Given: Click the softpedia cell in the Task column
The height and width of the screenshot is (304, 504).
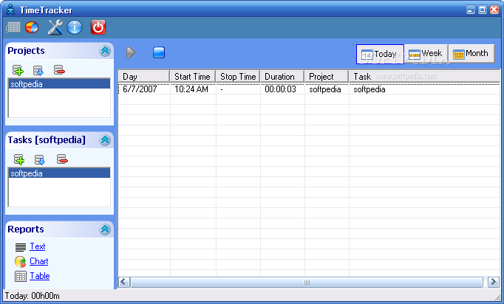Looking at the screenshot, I should [x=370, y=89].
